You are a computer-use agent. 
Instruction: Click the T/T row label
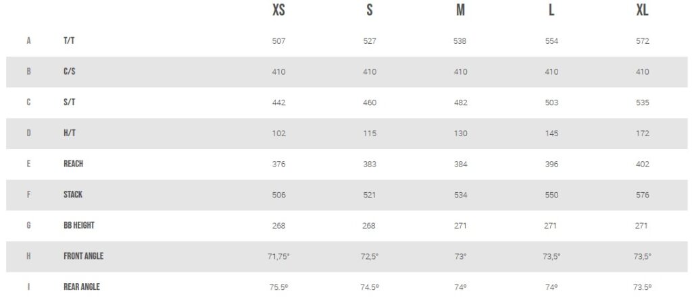(x=69, y=41)
